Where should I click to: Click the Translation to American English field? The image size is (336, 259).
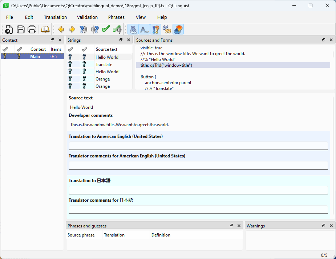click(198, 145)
